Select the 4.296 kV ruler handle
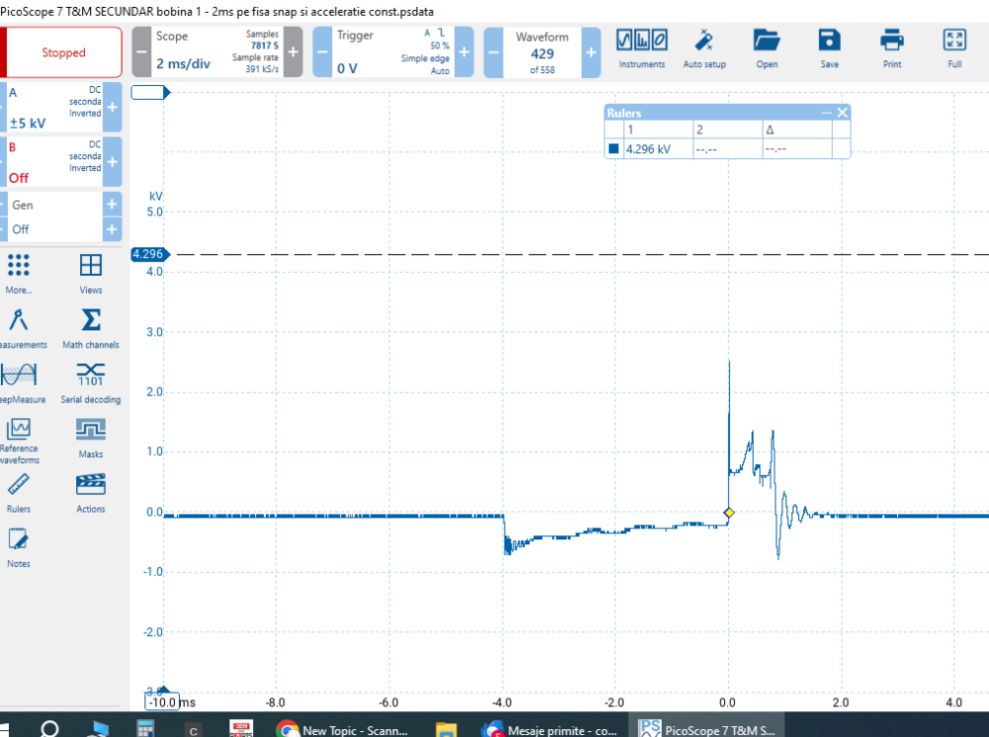The width and height of the screenshot is (989, 737). click(x=147, y=254)
